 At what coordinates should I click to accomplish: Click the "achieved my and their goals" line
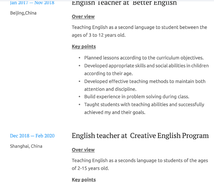pos(115,112)
